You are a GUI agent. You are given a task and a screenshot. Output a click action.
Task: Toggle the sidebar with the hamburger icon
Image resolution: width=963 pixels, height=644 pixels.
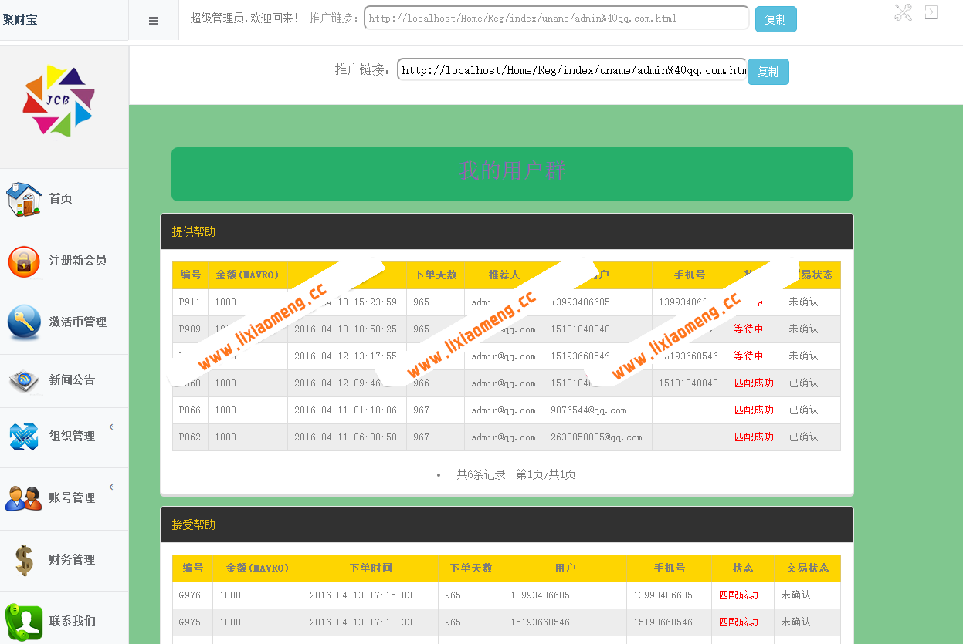(x=153, y=20)
